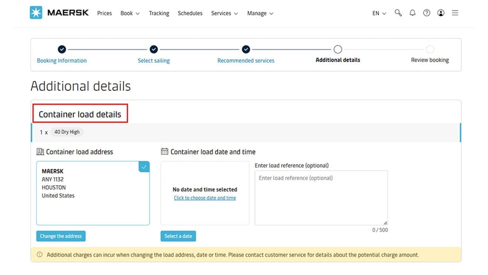Click the Select a date button

pyautogui.click(x=178, y=236)
